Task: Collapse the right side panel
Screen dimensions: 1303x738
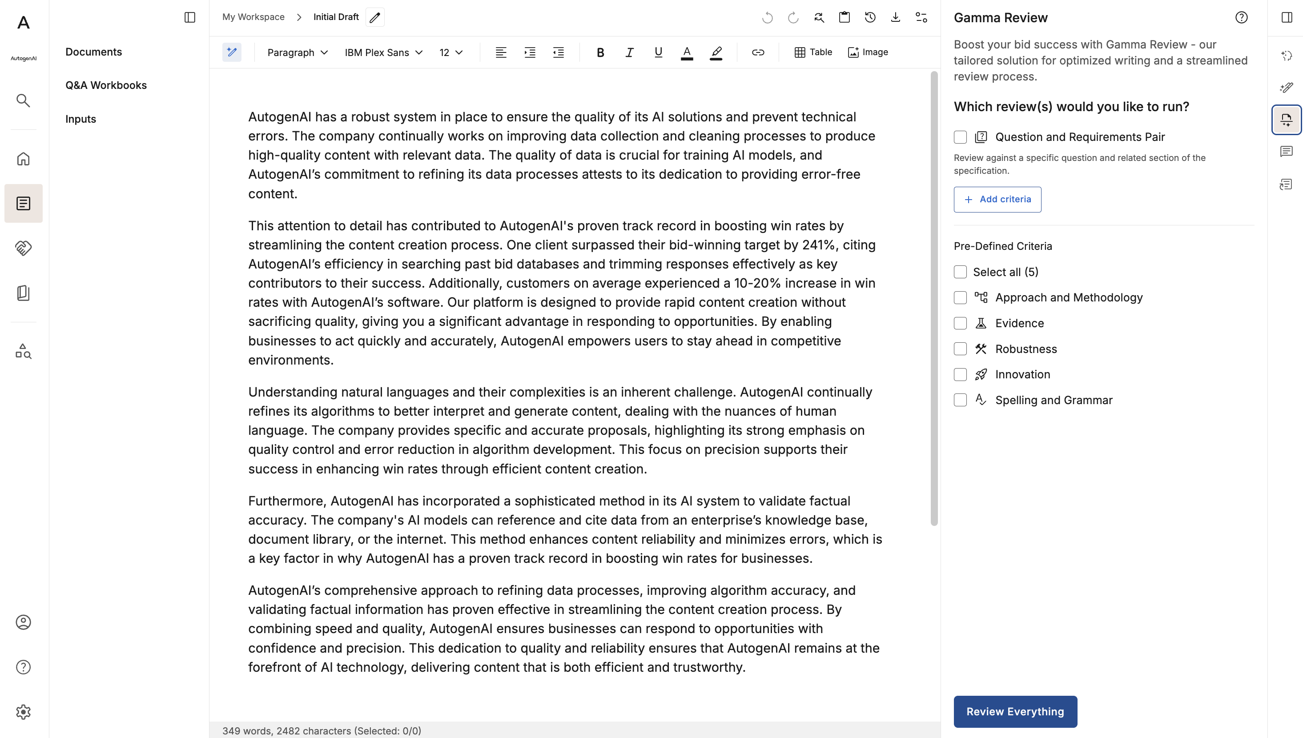Action: coord(1287,17)
